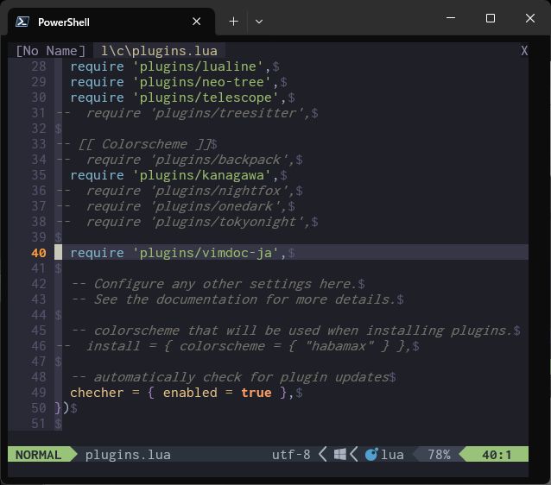Click the X to close the Vim tab
Screen dimensions: 551x485
(523, 51)
